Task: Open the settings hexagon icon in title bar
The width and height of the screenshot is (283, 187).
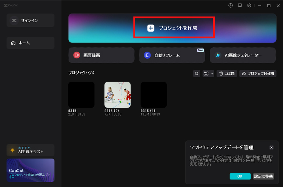Action: pos(249,5)
